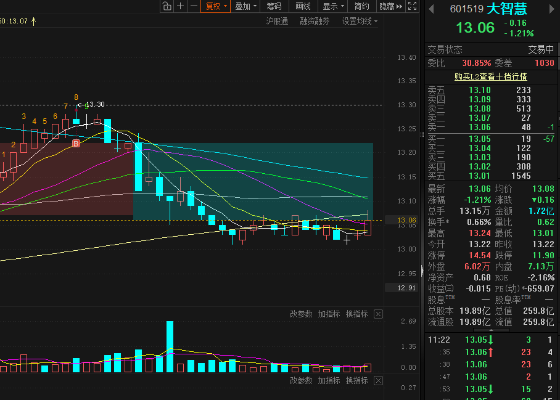This screenshot has height=400, width=560.
Task: Switch to 简约 view
Action: click(x=361, y=6)
